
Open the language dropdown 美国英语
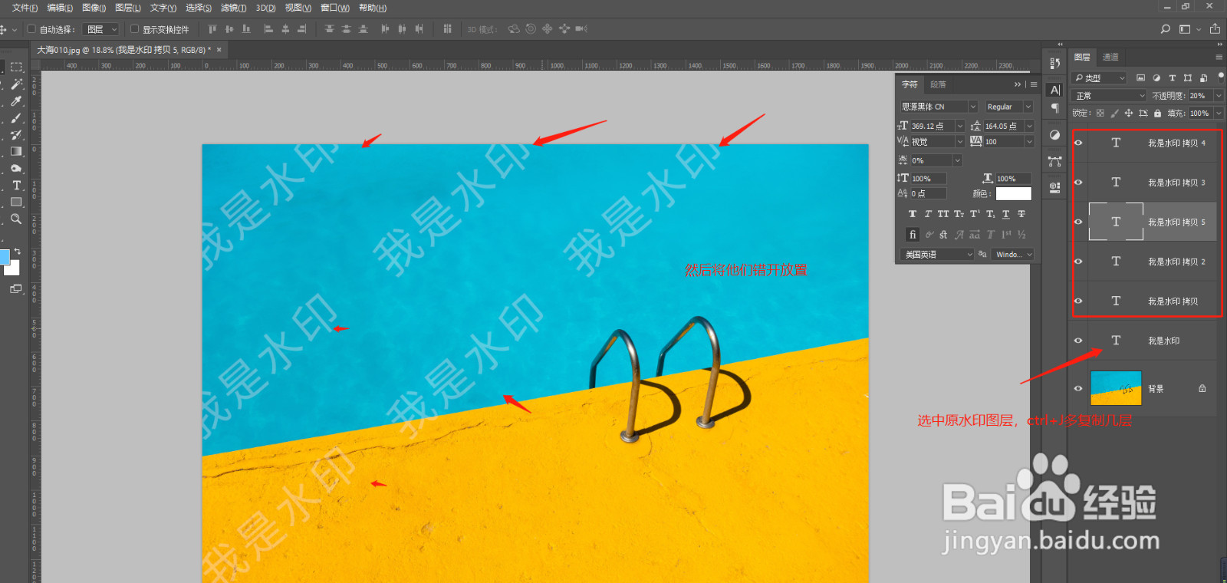click(x=938, y=255)
